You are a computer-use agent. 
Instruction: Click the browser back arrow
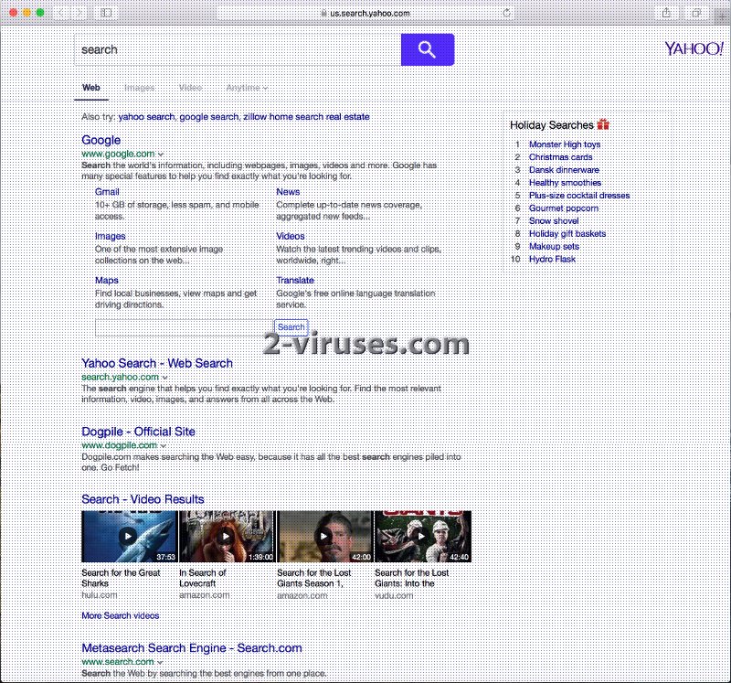click(60, 13)
